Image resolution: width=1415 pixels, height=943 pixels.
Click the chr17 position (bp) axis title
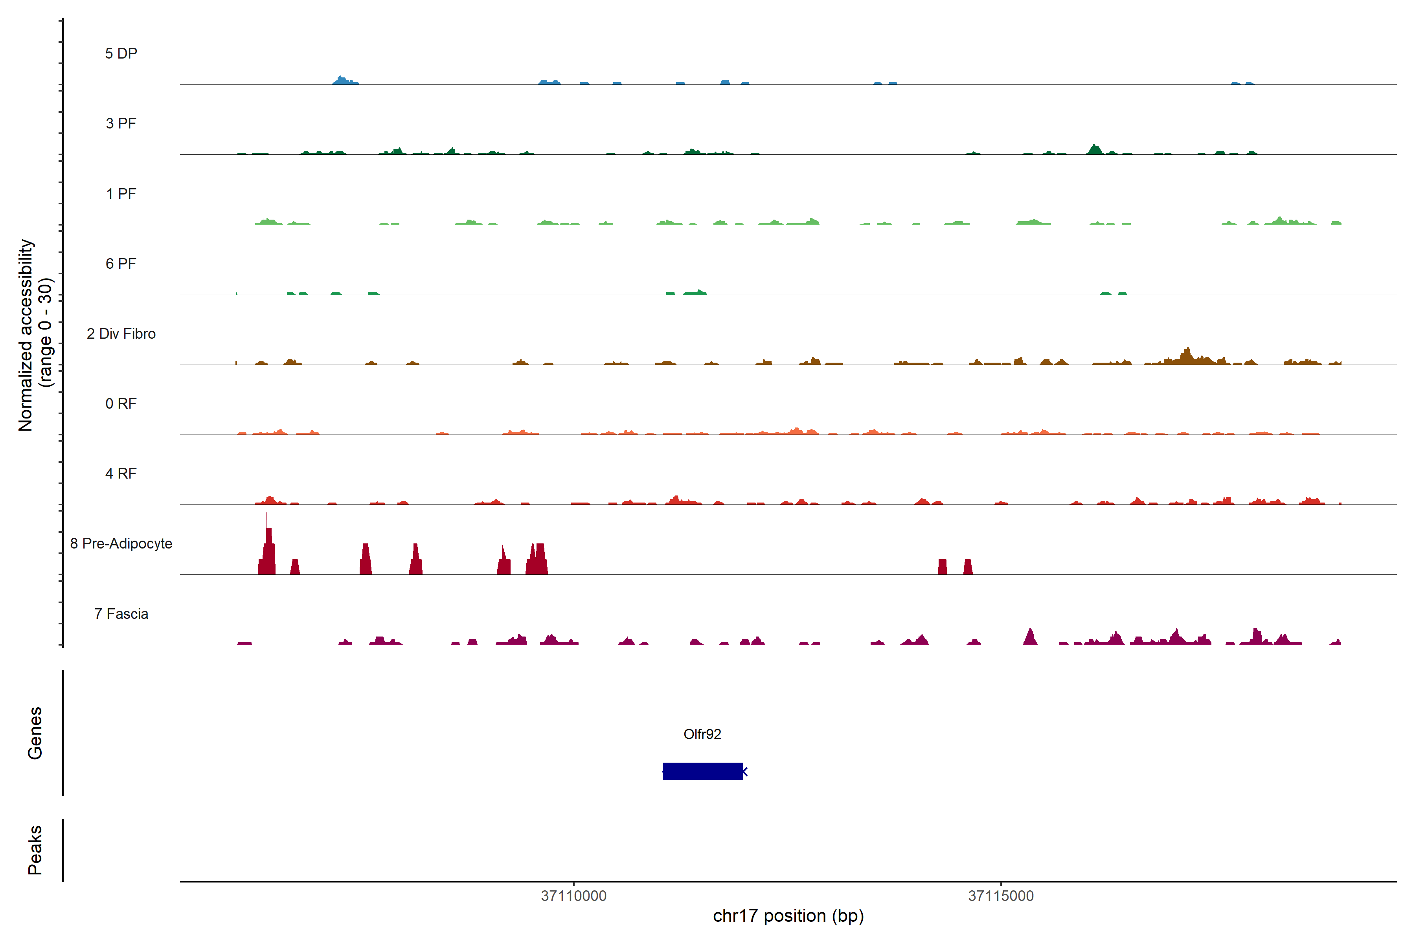coord(788,916)
